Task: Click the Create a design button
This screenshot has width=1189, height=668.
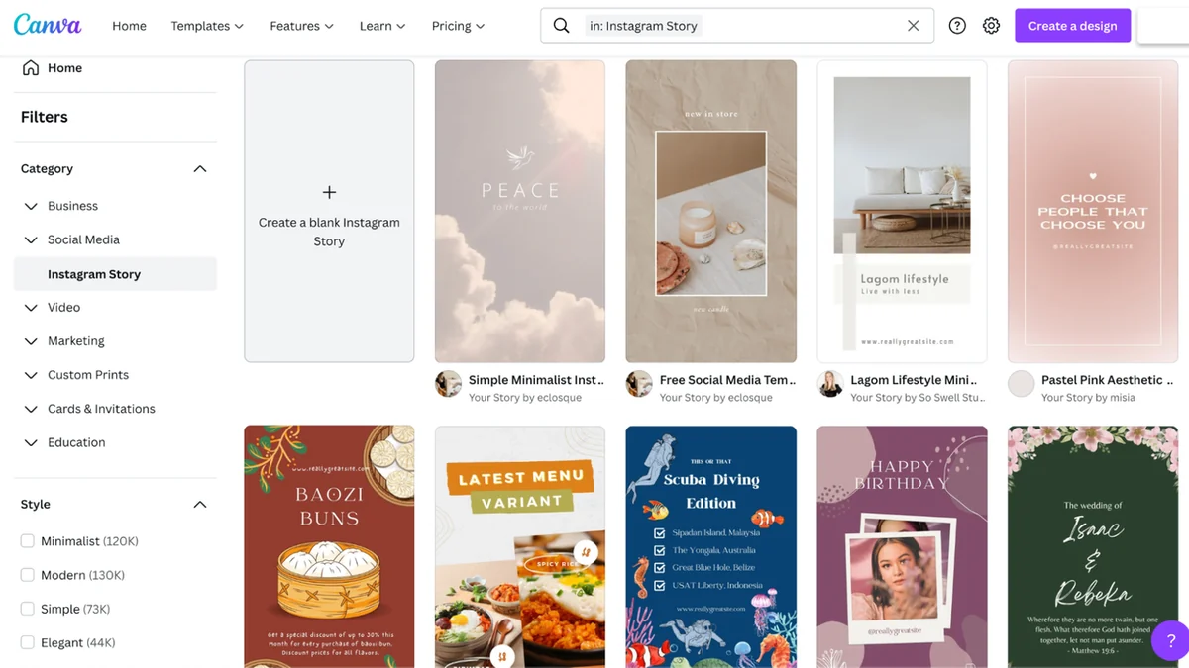Action: (x=1072, y=26)
